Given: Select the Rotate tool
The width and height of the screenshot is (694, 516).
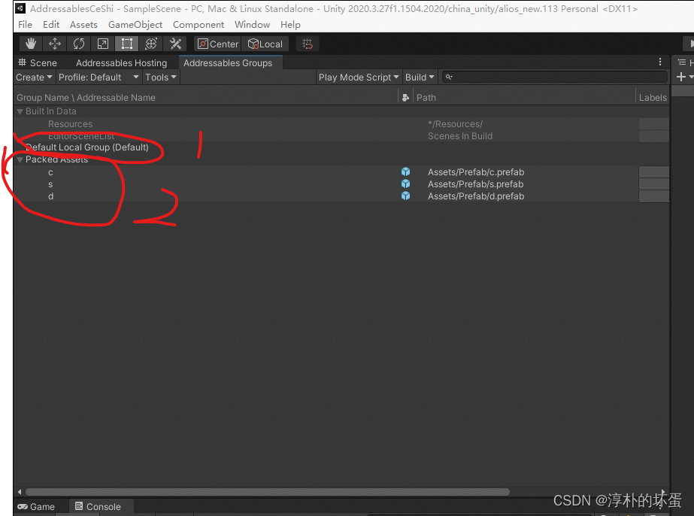Looking at the screenshot, I should (x=79, y=44).
